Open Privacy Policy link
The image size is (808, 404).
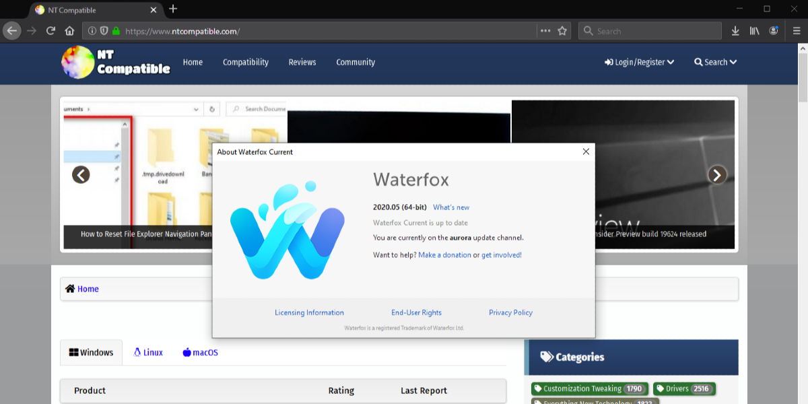click(510, 312)
